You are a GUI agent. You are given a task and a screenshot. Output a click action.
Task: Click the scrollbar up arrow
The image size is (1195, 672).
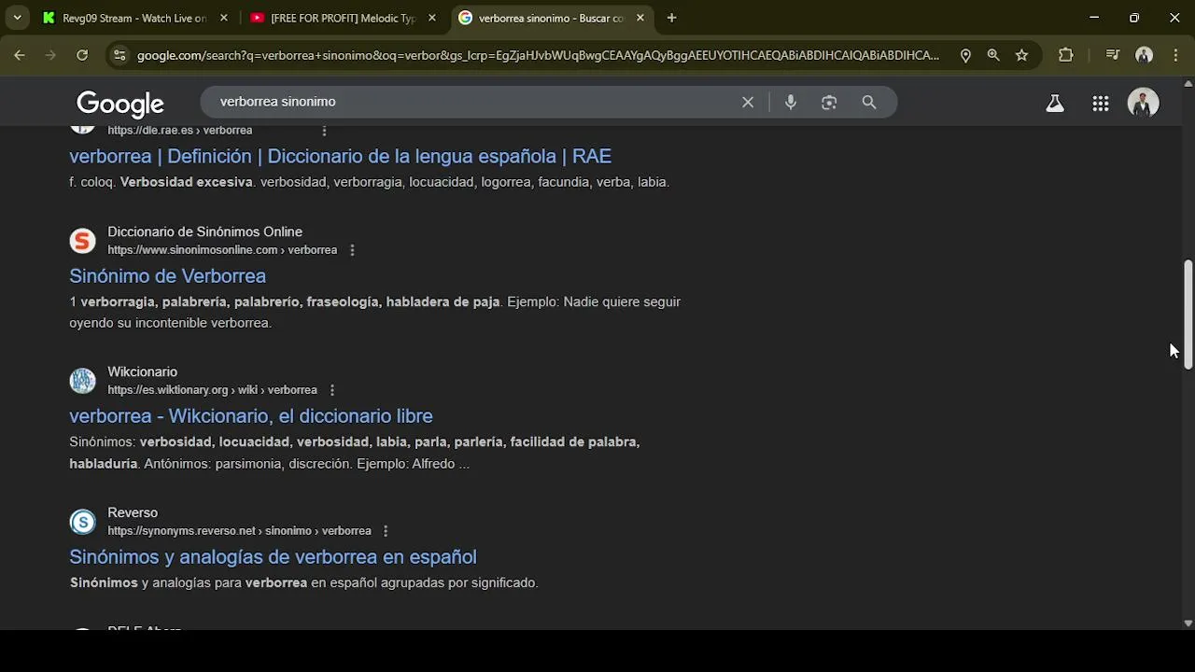[1188, 84]
